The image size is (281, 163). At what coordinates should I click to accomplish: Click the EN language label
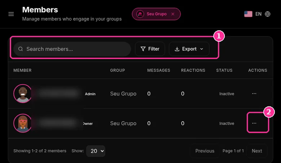[258, 14]
